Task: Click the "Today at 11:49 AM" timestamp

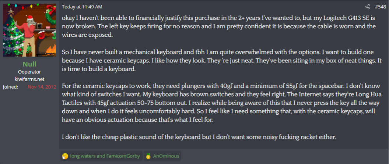Action: pos(82,7)
